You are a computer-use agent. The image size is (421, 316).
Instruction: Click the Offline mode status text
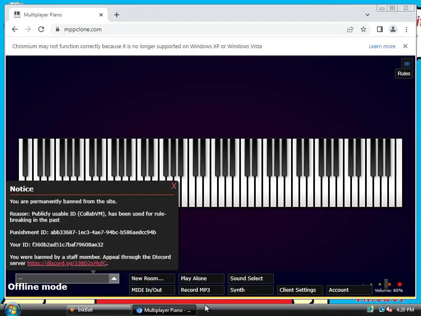pyautogui.click(x=37, y=287)
